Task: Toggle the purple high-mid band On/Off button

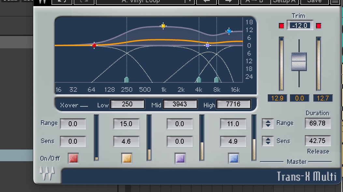Action: point(180,158)
